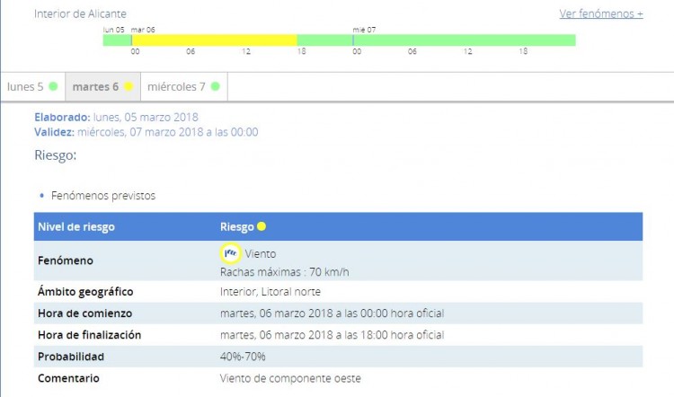The image size is (674, 397).
Task: Click the yellow warning segment in the timeline
Action: click(214, 40)
